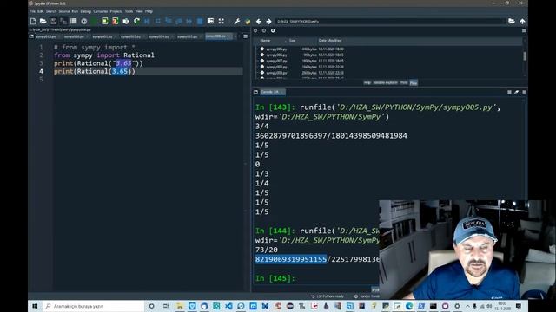Open editor pane options menu icon
Screen dimensions: 556x312
pyautogui.click(x=245, y=36)
